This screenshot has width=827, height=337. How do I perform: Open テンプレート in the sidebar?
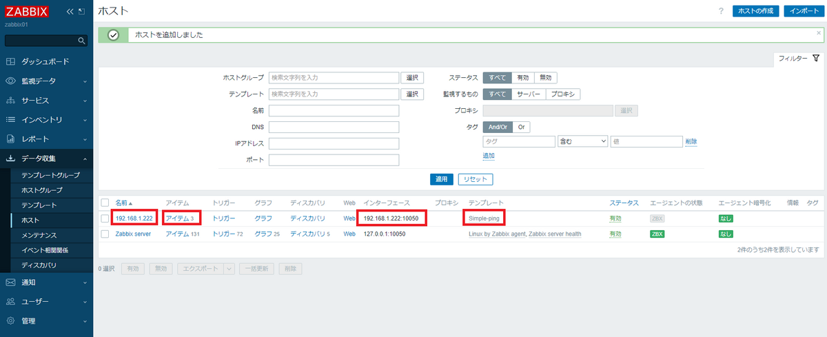(x=39, y=205)
